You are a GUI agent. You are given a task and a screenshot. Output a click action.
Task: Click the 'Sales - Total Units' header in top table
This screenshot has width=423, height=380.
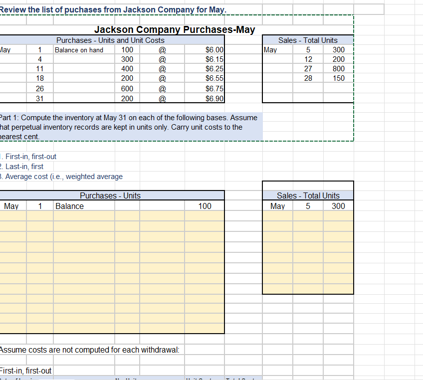click(x=308, y=40)
